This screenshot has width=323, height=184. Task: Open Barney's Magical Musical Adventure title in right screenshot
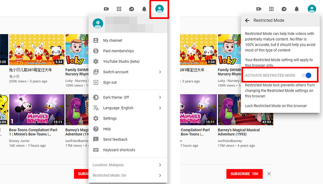tap(239, 132)
